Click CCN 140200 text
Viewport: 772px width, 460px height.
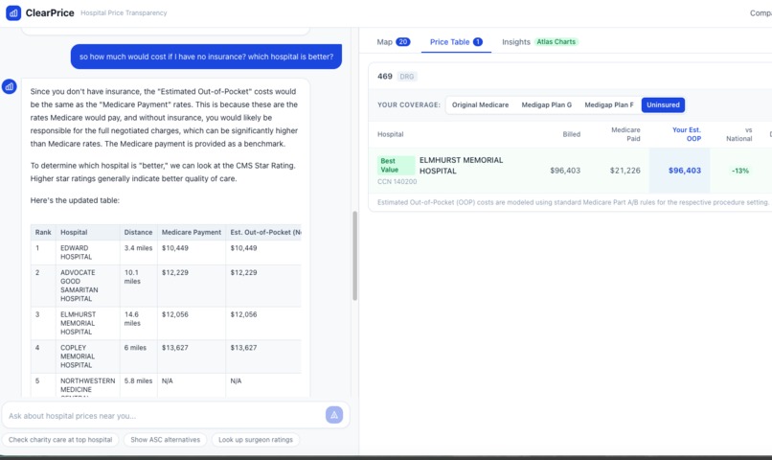click(397, 182)
